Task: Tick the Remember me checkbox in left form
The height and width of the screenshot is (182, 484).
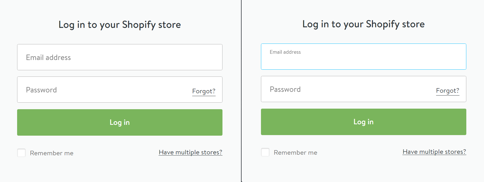Action: coord(21,153)
